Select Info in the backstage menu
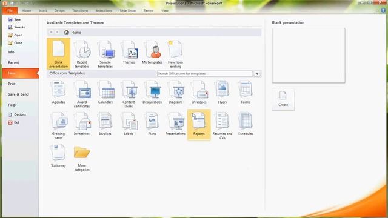The width and height of the screenshot is (388, 218). click(x=21, y=52)
